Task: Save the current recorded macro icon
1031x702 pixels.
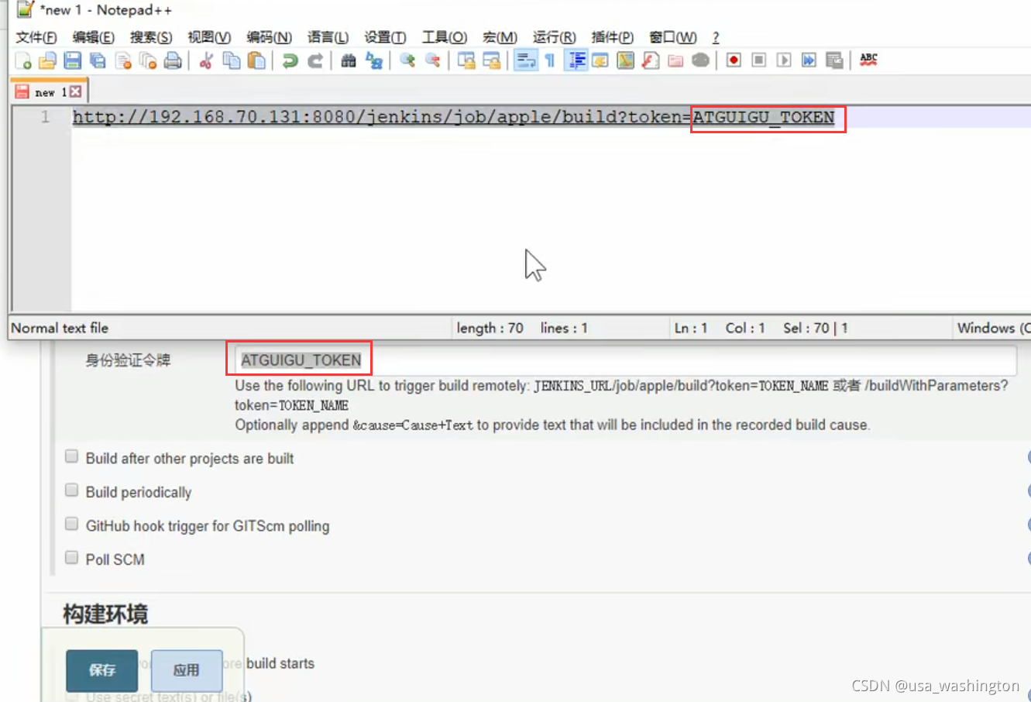Action: (x=834, y=60)
